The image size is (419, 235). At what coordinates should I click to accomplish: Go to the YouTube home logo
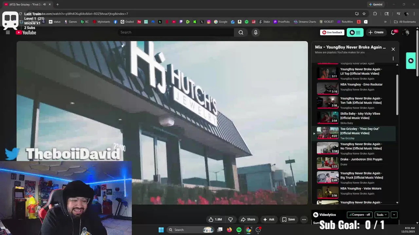26,32
